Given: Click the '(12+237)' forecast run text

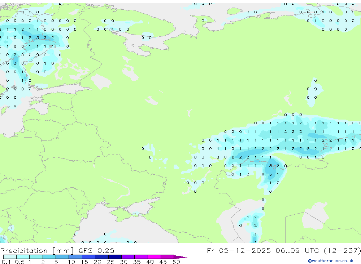Looking at the screenshot, I should (342, 250).
